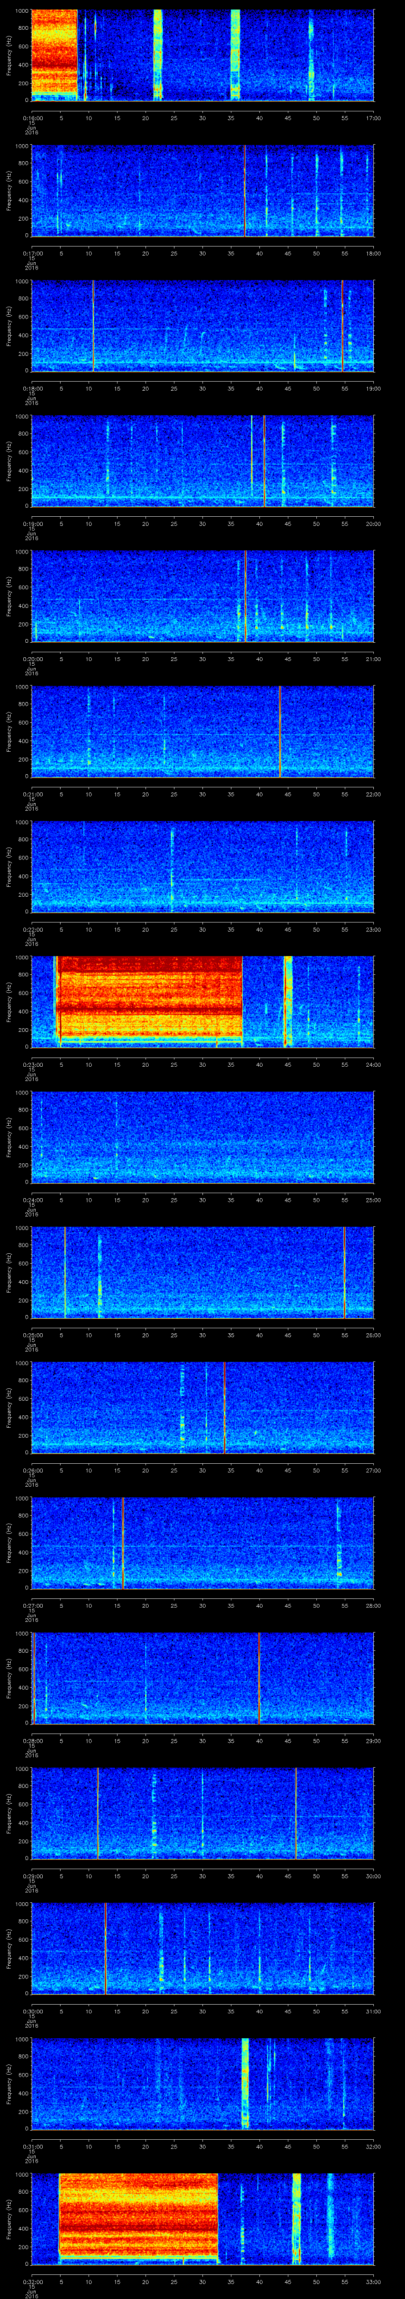The image size is (405, 2299).
Task: Click the 0:23:00 start time label
Action: [x=33, y=1065]
